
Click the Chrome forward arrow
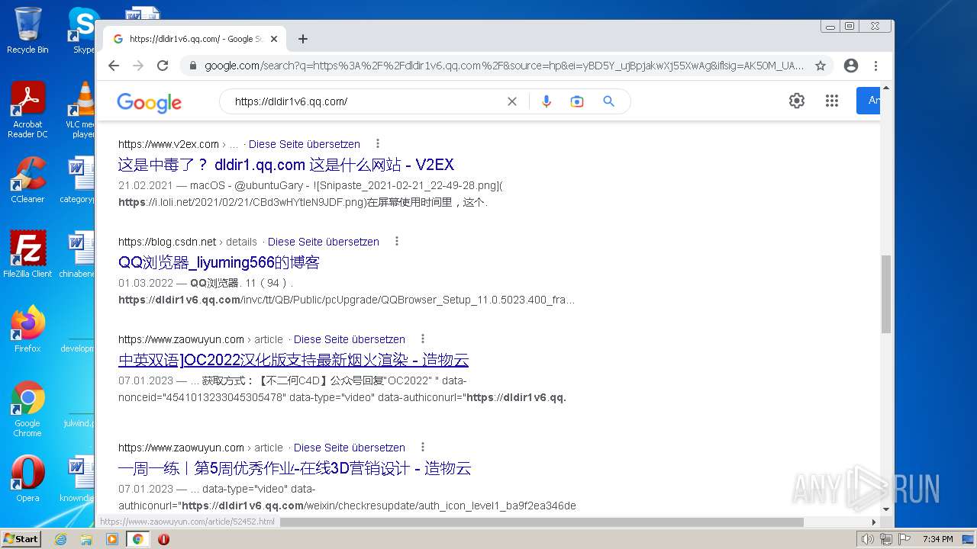coord(138,66)
